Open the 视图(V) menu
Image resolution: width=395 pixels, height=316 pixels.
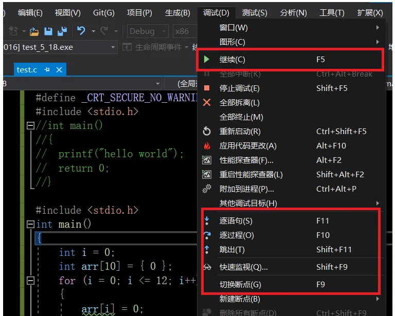click(x=68, y=12)
